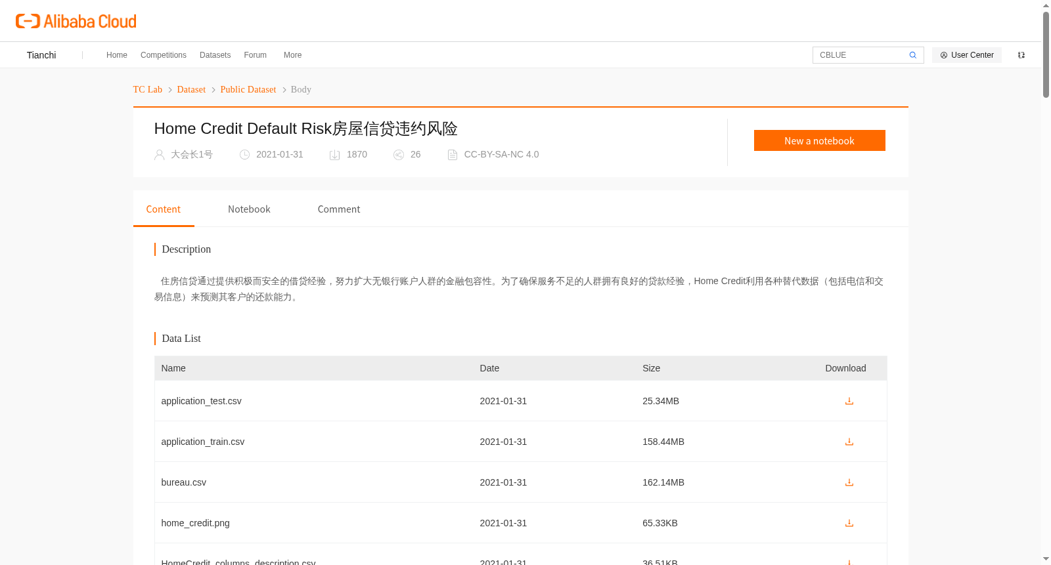Click bureau.csv file name

pos(184,482)
